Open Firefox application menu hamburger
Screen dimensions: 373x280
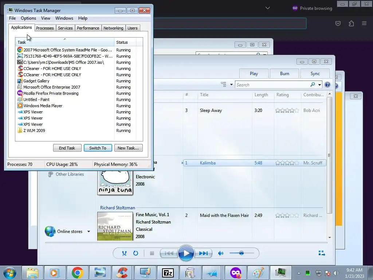click(364, 23)
